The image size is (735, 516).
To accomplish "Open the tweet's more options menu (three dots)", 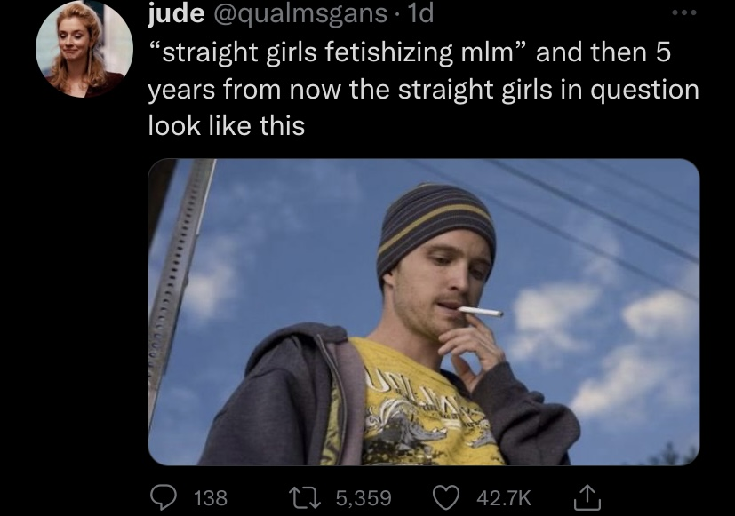I will (x=684, y=12).
